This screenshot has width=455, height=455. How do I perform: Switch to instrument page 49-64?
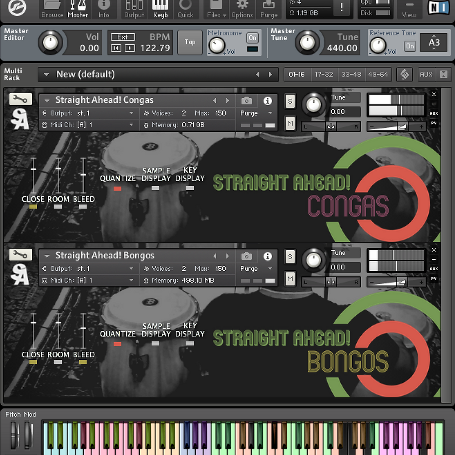pyautogui.click(x=378, y=75)
